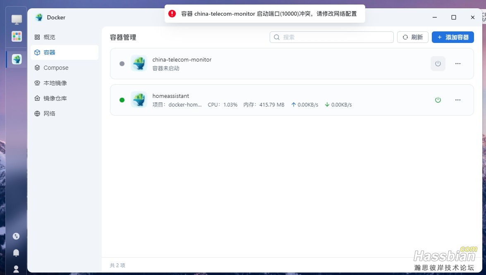Viewport: 486px width, 275px height.
Task: Click the 共 2 项 item count
Action: [117, 266]
